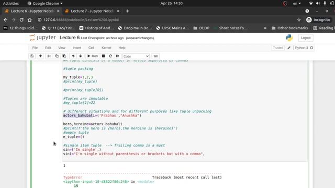
Task: Open 'Q: 11 (IAS/199...' bookmark
Action: coord(59,28)
